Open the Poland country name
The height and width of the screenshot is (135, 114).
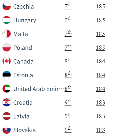[23, 48]
